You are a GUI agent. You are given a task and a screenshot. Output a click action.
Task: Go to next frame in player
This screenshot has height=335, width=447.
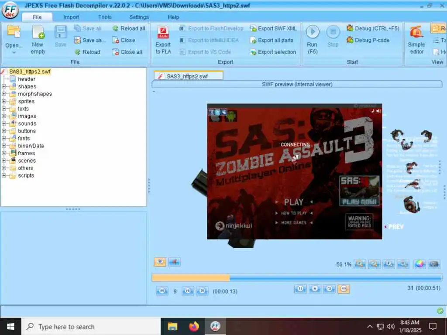point(188,291)
